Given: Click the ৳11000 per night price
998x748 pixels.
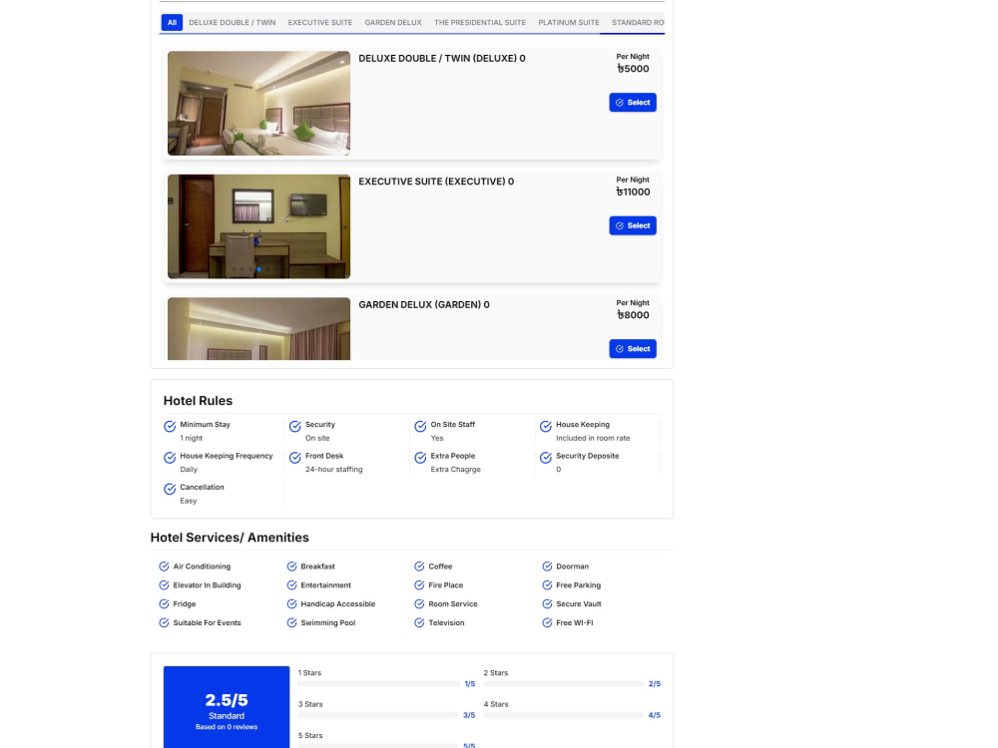Looking at the screenshot, I should tap(634, 192).
